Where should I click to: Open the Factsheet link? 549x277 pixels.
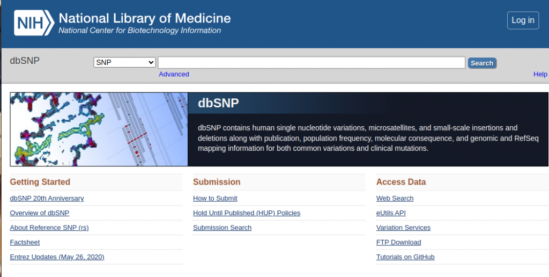[x=25, y=243]
